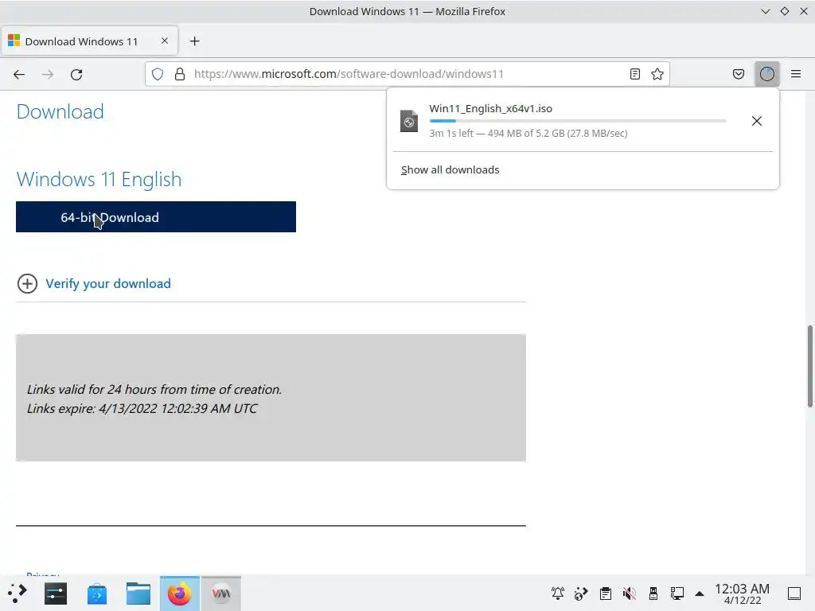The height and width of the screenshot is (611, 815).
Task: Switch to Firefox in the taskbar
Action: tap(179, 593)
